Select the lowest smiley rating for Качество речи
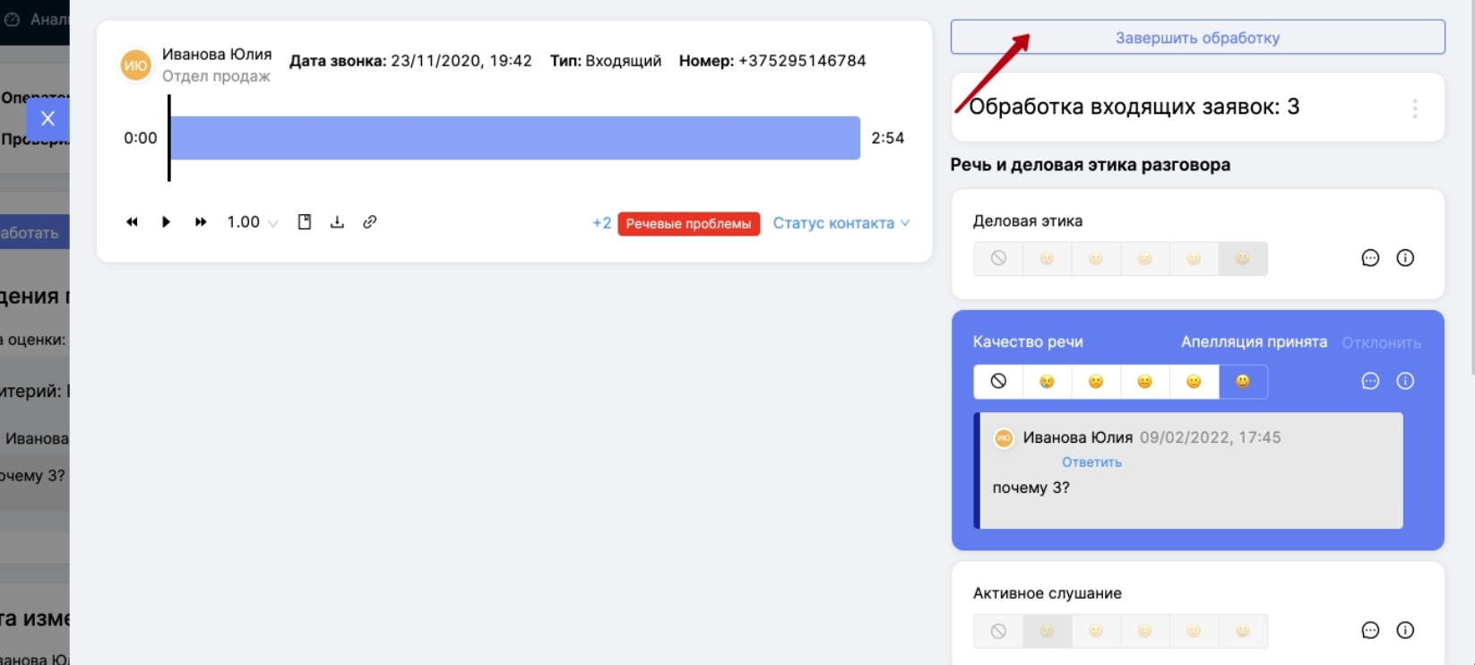Screen dimensions: 1475x665 [x=1047, y=381]
